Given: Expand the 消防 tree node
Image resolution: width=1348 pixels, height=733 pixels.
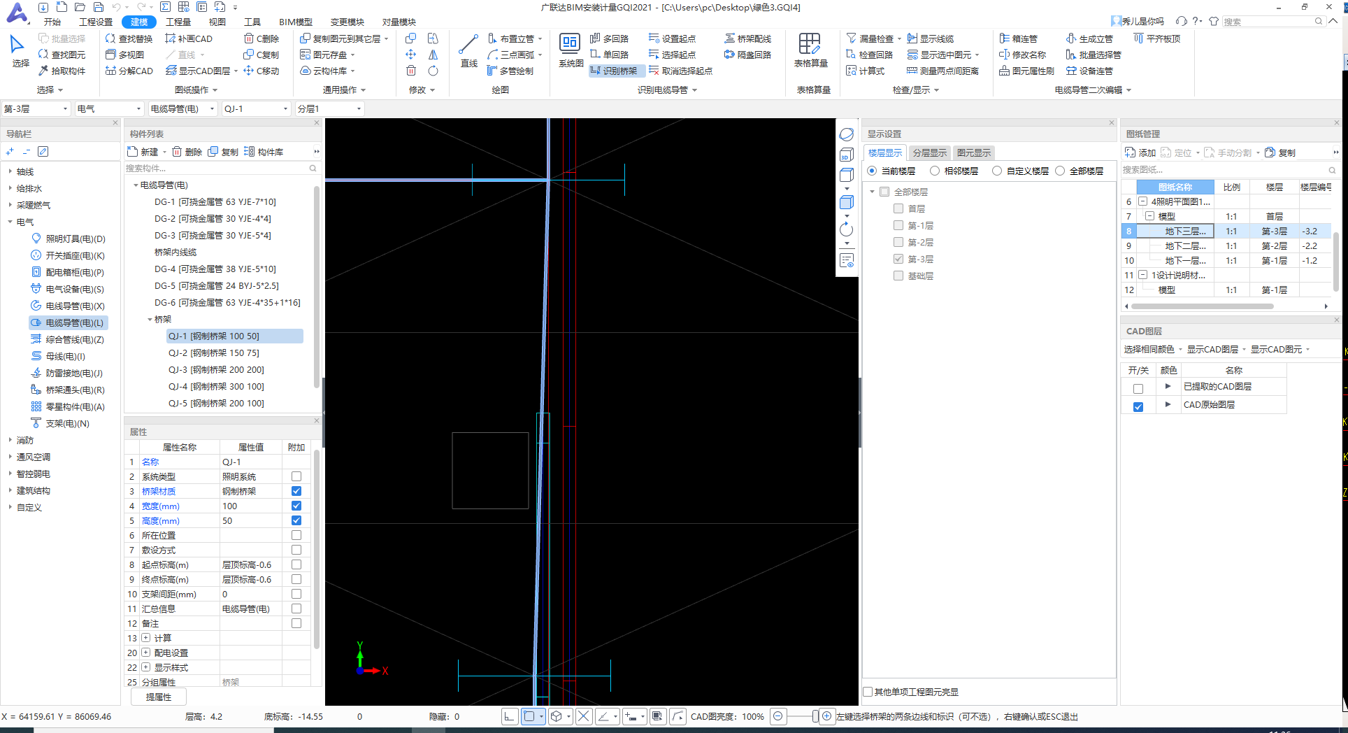Looking at the screenshot, I should [10, 440].
